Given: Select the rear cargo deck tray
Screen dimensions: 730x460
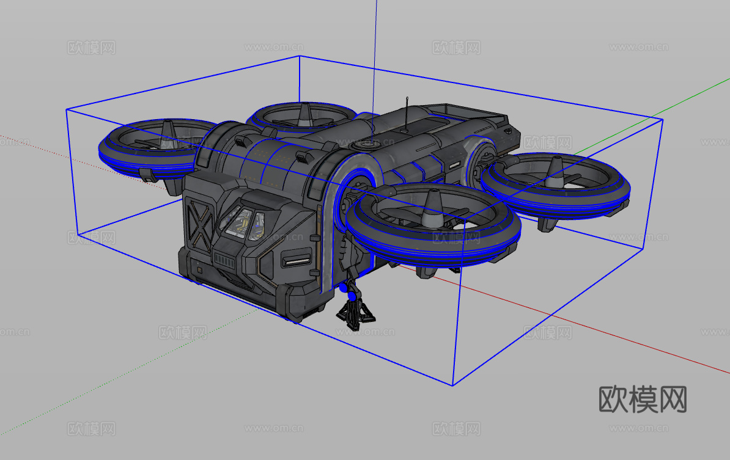Looking at the screenshot, I should coord(465,114).
